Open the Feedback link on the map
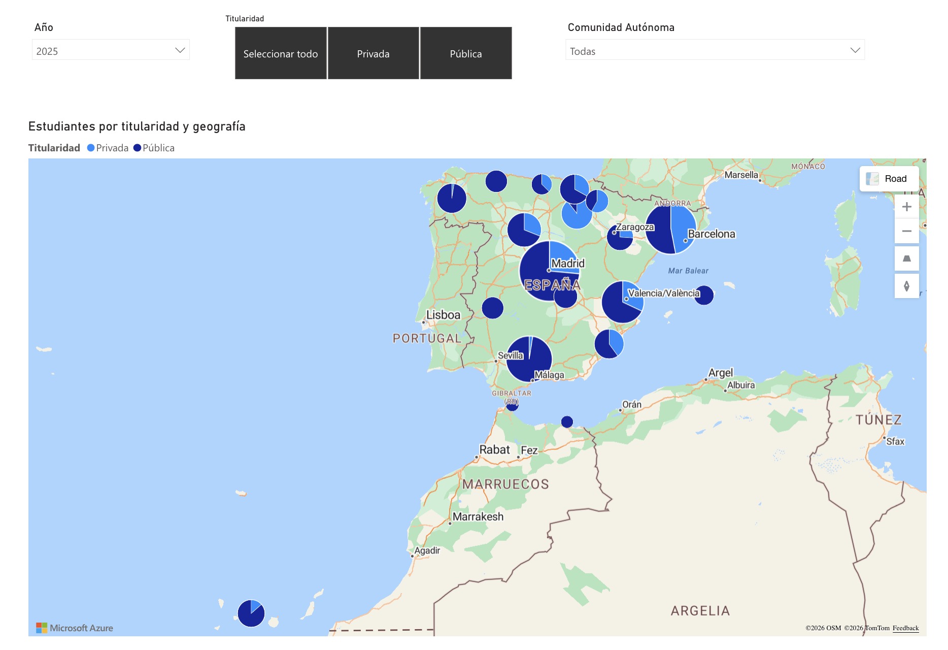 905,628
